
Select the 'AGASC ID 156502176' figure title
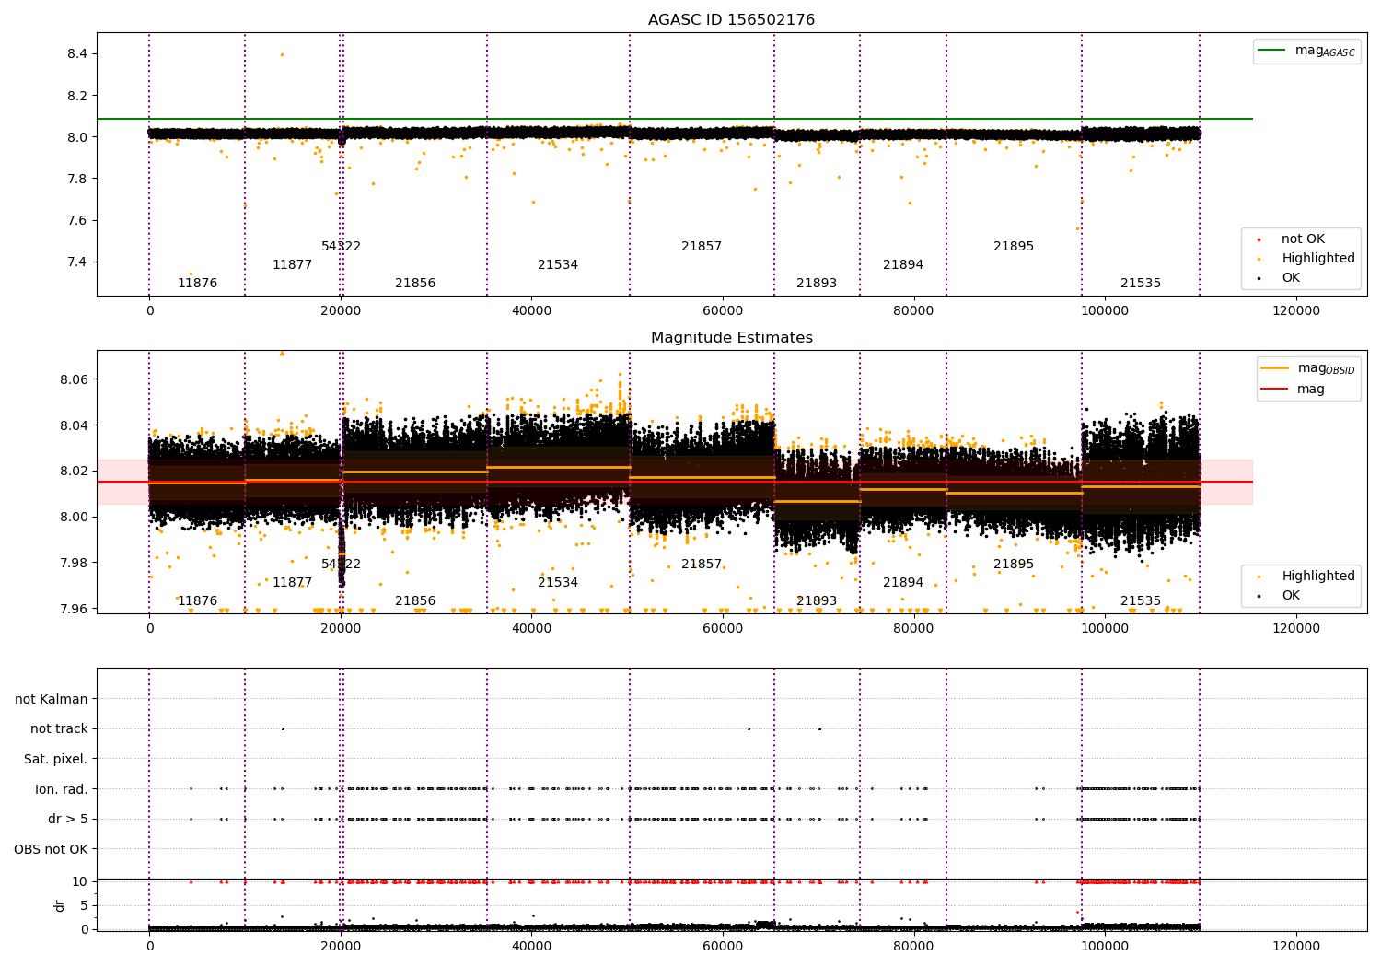[731, 20]
